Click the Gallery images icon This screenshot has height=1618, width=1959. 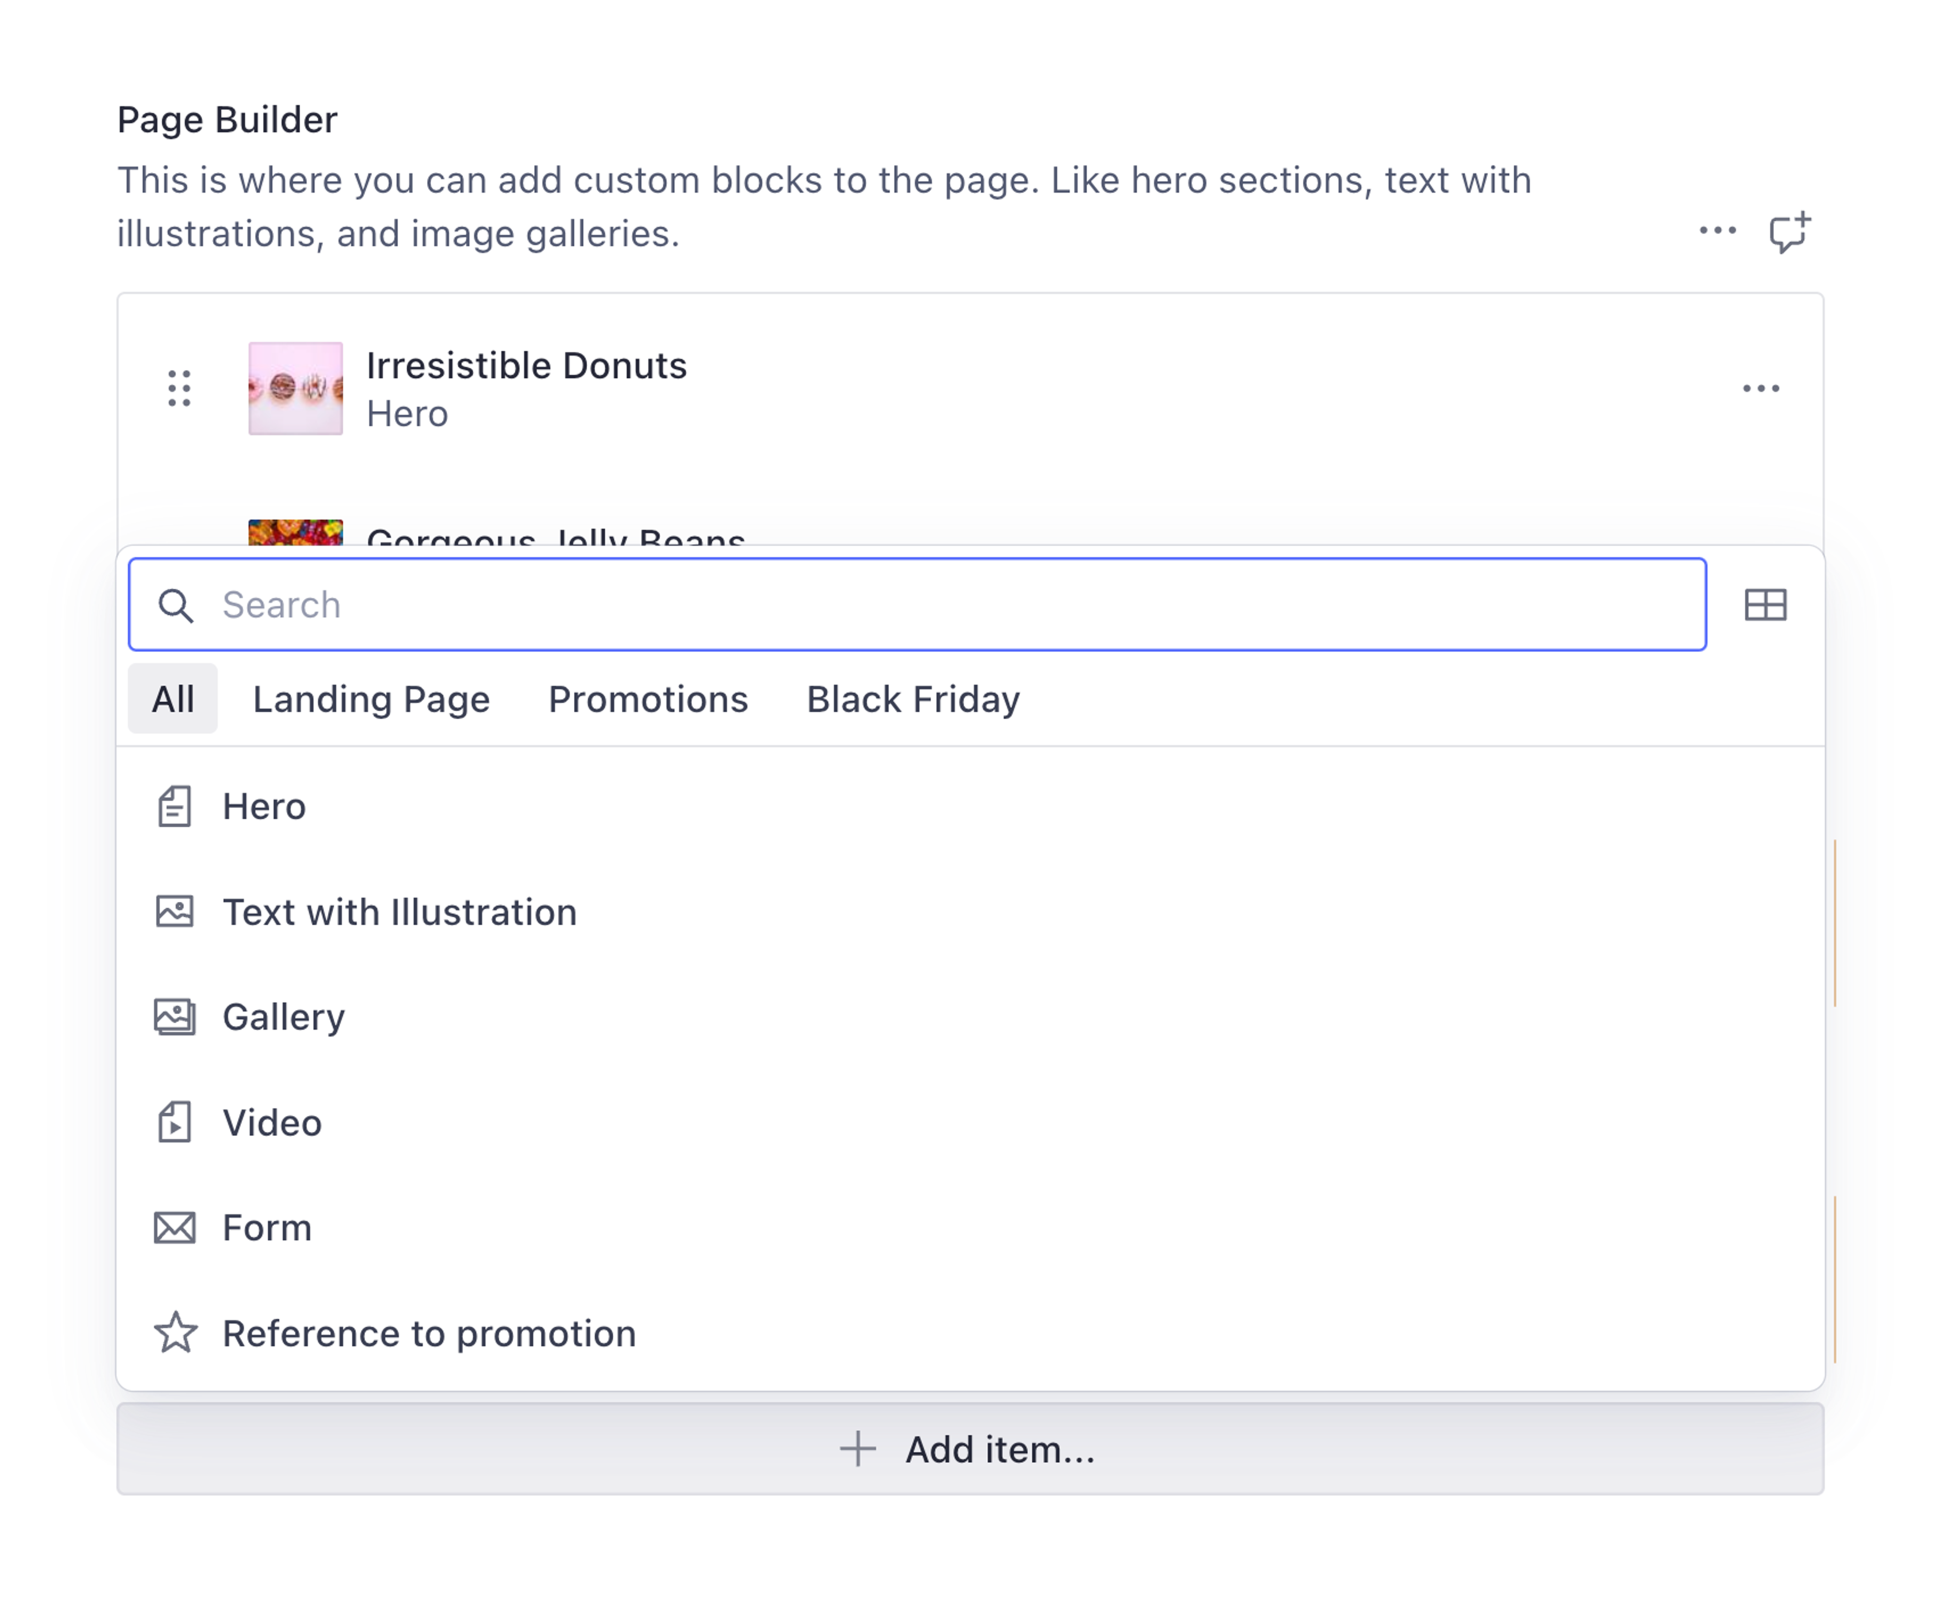pos(174,1017)
